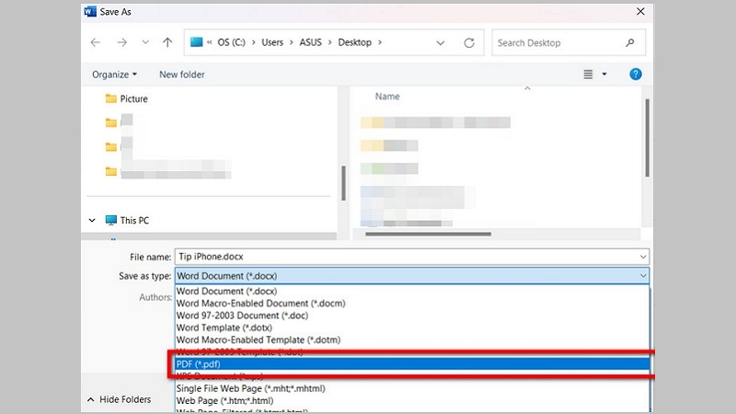Choose Word Macro-Enabled Document (*.docm)

tap(412, 304)
